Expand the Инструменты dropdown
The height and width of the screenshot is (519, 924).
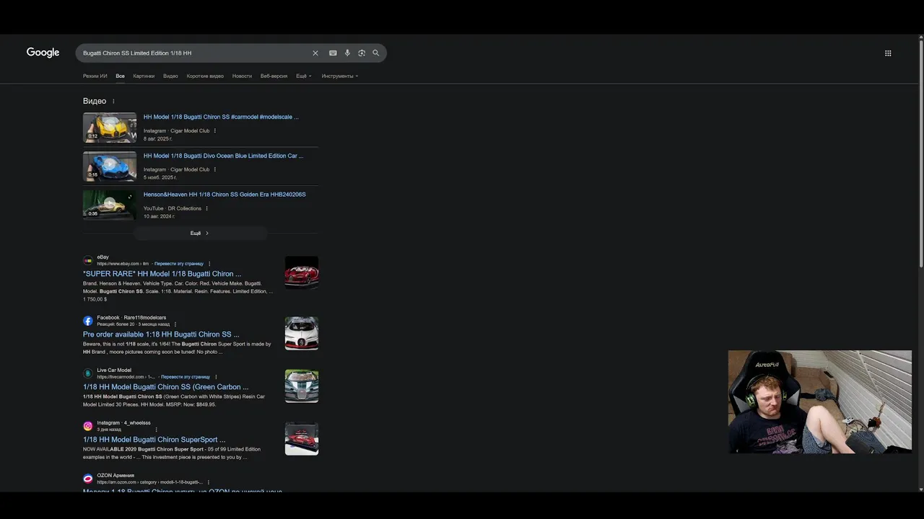point(340,76)
